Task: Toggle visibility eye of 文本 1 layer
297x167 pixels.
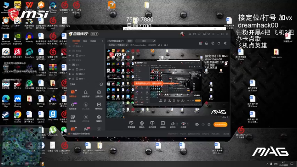Action: point(69,79)
